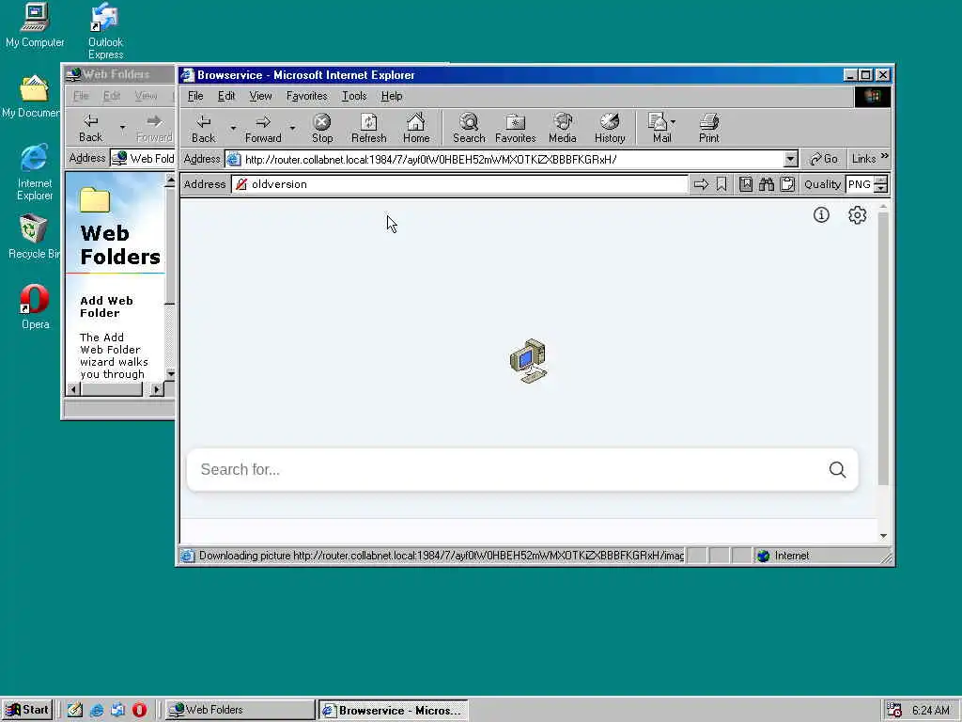Click Opera quick launch icon in taskbar
The height and width of the screenshot is (722, 962).
pos(139,710)
